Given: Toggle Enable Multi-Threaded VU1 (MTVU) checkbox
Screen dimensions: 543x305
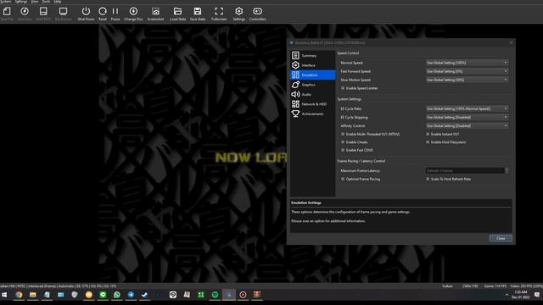Looking at the screenshot, I should click(343, 134).
